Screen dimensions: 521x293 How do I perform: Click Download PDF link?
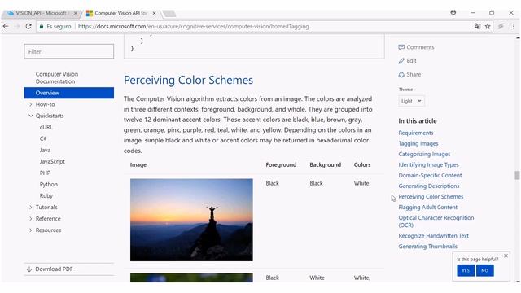click(54, 269)
